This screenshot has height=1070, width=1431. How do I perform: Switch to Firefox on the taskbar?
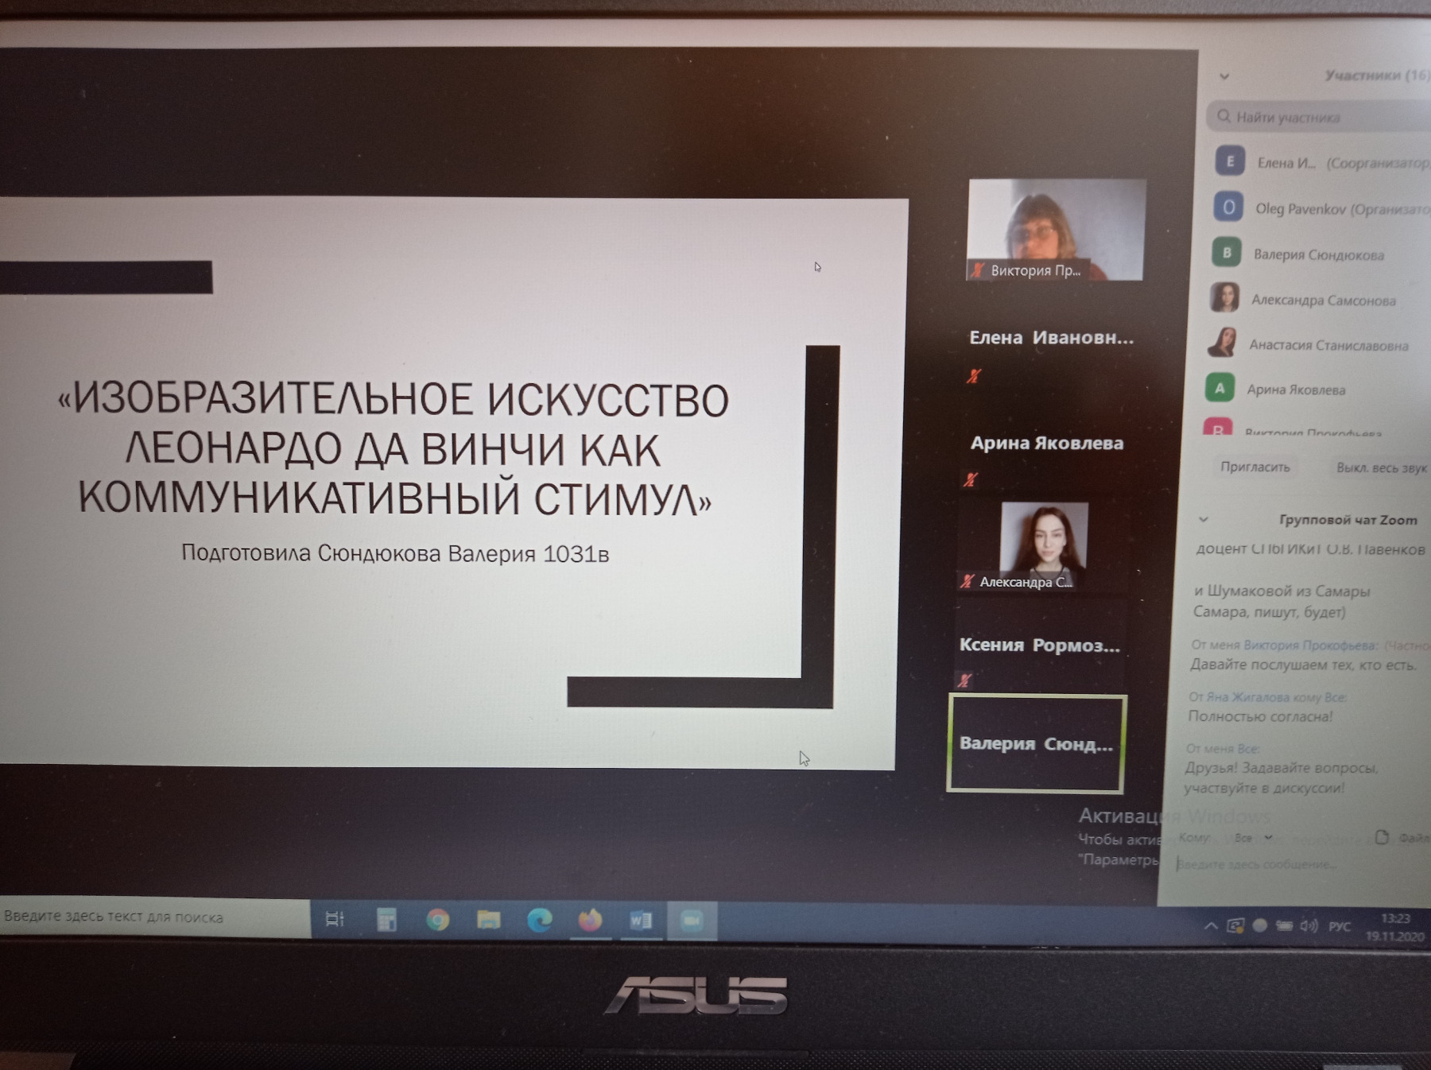(x=590, y=921)
